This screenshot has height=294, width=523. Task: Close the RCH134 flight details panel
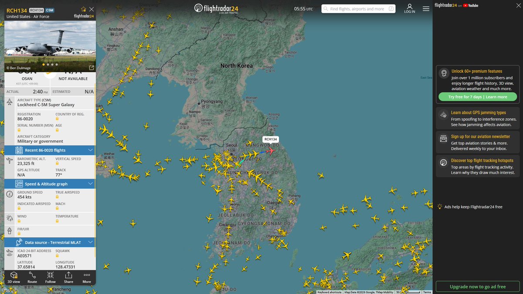[91, 9]
